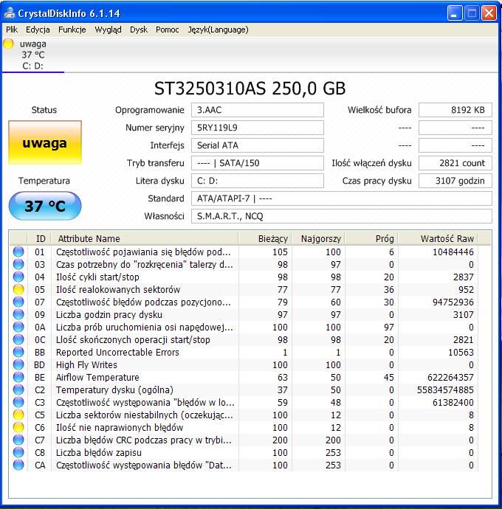
Task: Click blue status icon for attribute C3
Action: [x=18, y=402]
